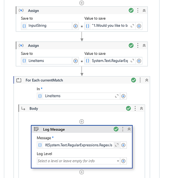This screenshot has height=178, width=178.
Task: Click plus button beside the Log Level dropdown
Action: coord(123,161)
